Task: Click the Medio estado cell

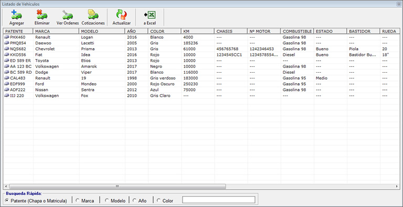Action: (322, 78)
